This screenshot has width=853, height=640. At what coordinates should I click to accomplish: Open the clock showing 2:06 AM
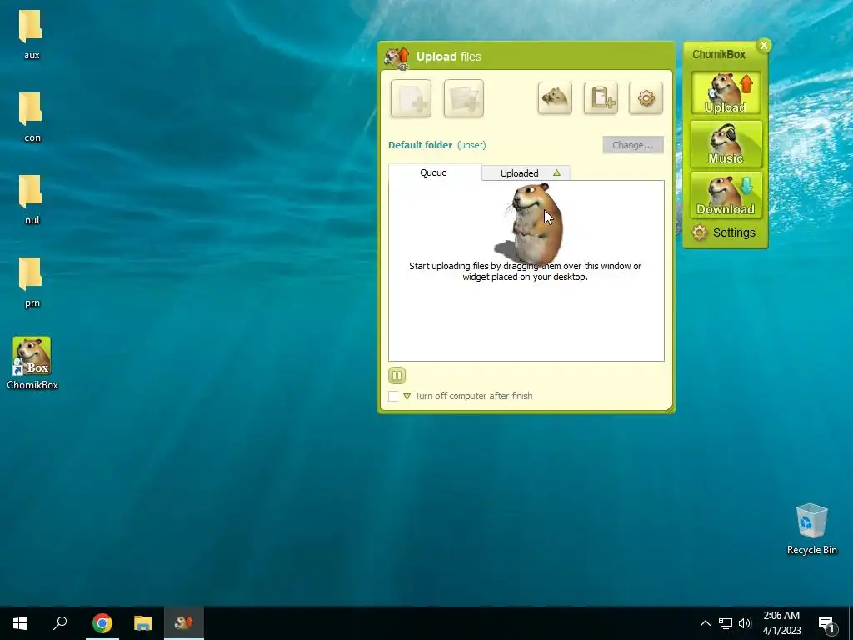pos(781,623)
